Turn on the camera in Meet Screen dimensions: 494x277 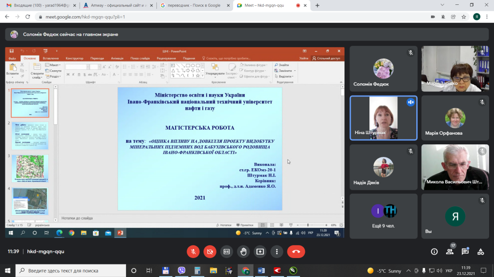(x=210, y=252)
